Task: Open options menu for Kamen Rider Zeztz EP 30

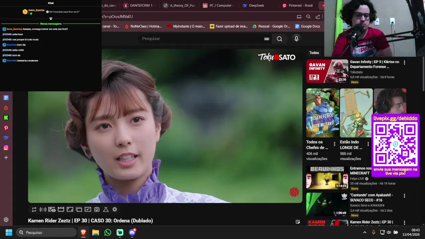Action: (x=404, y=223)
